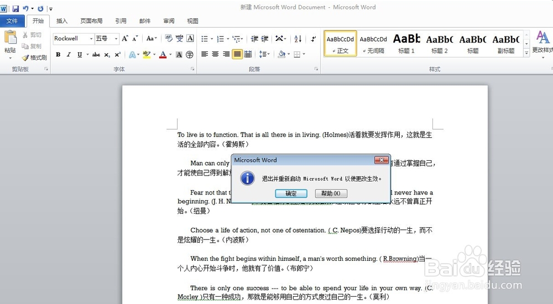Apply the 正文 style
553x304 pixels.
pyautogui.click(x=340, y=44)
